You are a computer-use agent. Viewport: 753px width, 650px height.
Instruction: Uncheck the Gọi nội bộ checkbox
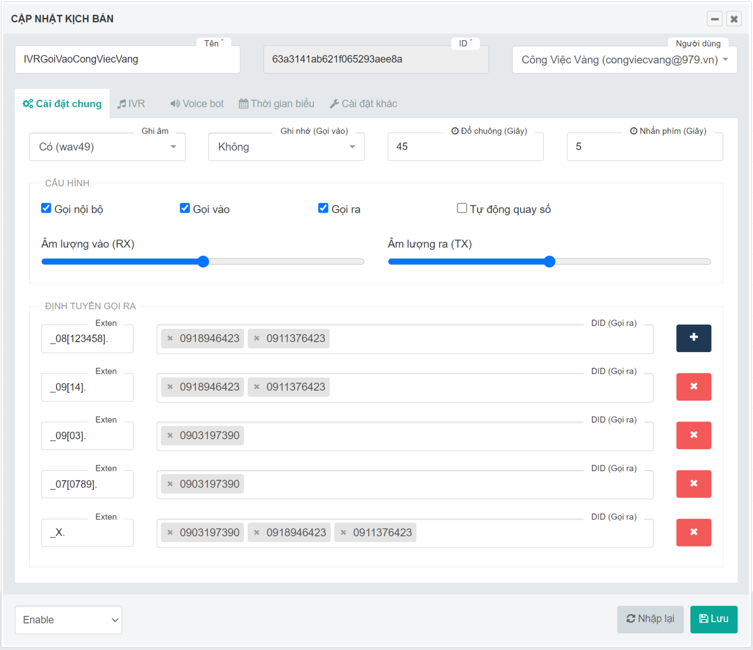pos(47,209)
